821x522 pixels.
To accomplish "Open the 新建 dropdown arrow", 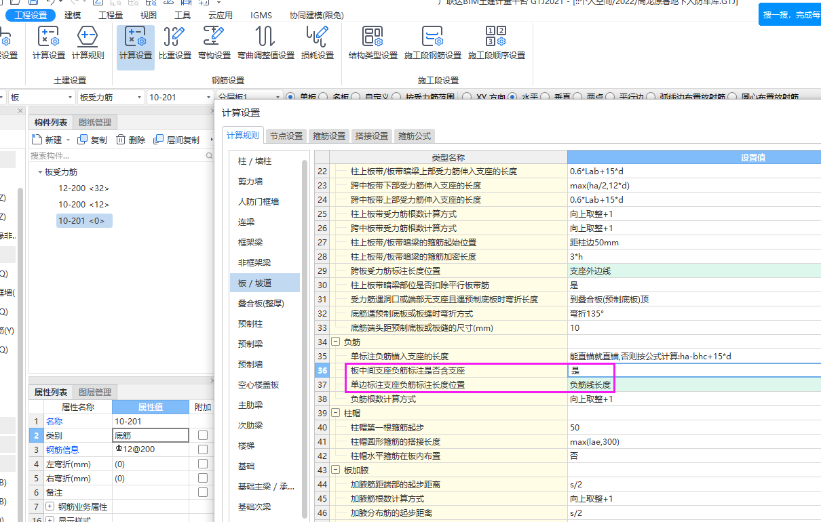I will [68, 140].
